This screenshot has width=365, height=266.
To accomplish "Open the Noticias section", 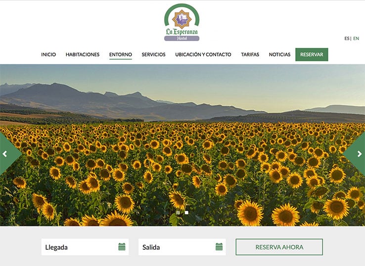I will point(279,54).
